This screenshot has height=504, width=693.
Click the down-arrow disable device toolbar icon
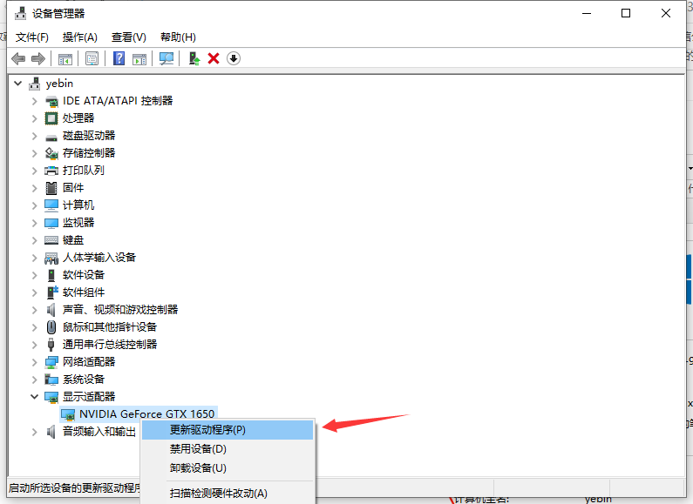click(234, 58)
